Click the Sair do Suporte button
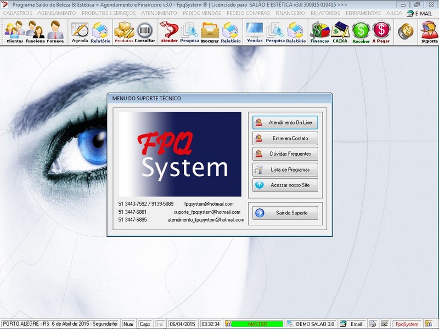439x329 pixels. pyautogui.click(x=285, y=213)
